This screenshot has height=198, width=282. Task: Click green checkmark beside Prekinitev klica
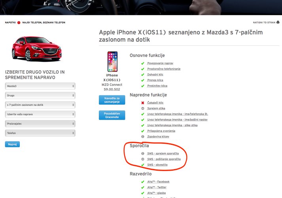pos(143,86)
